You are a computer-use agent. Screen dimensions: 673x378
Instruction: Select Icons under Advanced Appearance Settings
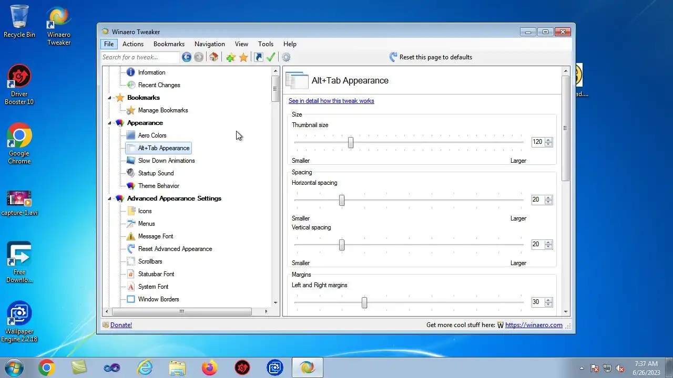click(145, 211)
